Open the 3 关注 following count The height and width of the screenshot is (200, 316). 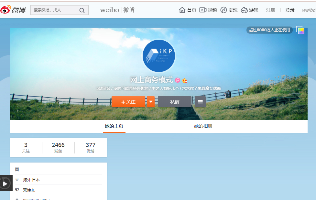(x=26, y=148)
